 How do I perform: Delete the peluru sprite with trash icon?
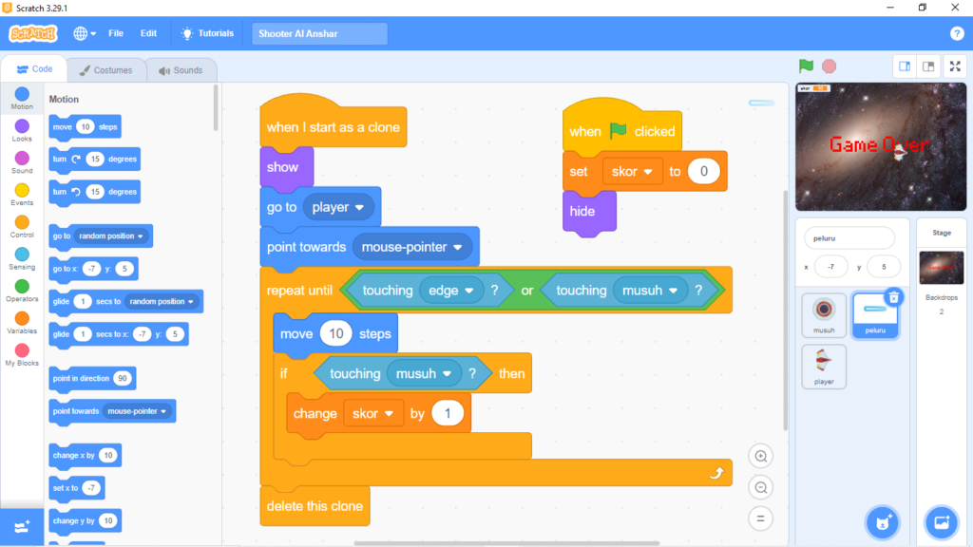click(893, 297)
